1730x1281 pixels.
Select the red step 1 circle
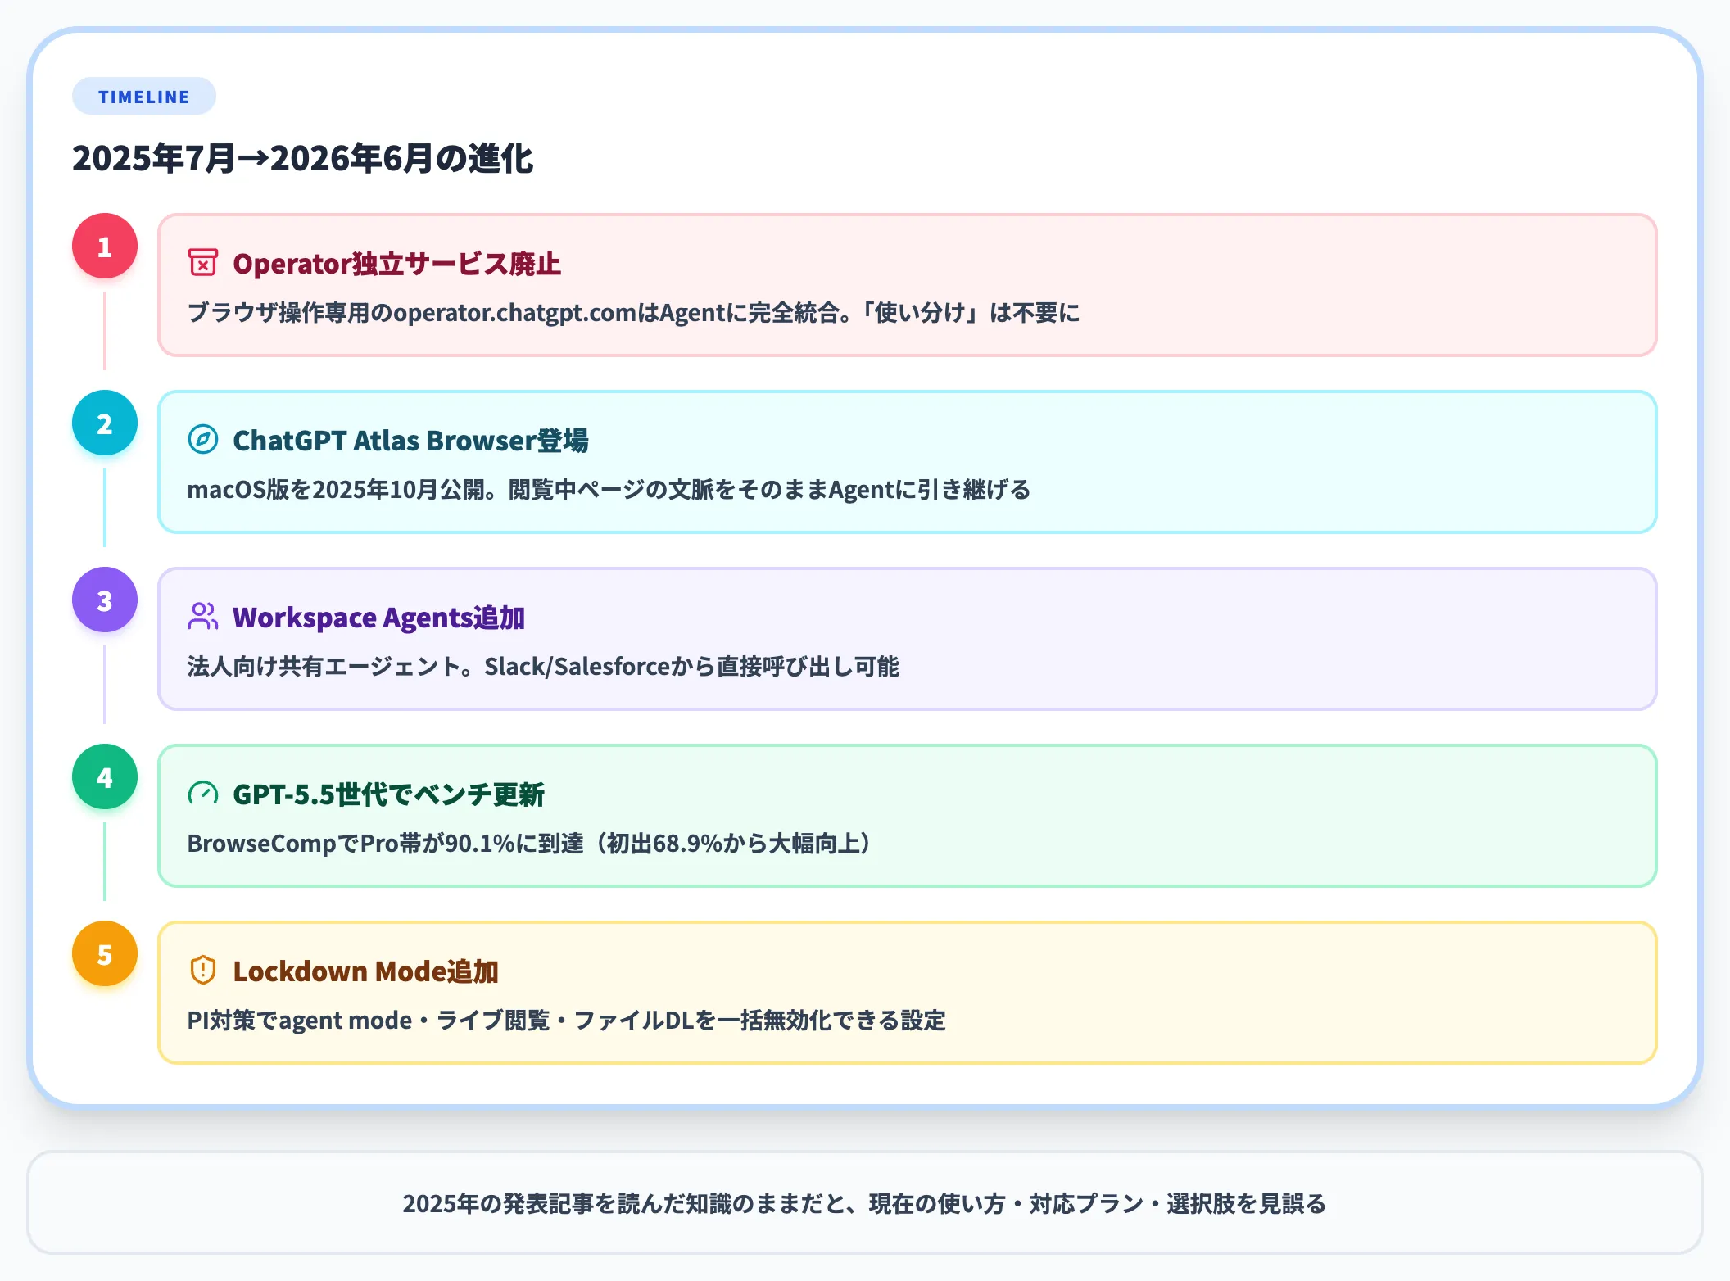pos(105,247)
